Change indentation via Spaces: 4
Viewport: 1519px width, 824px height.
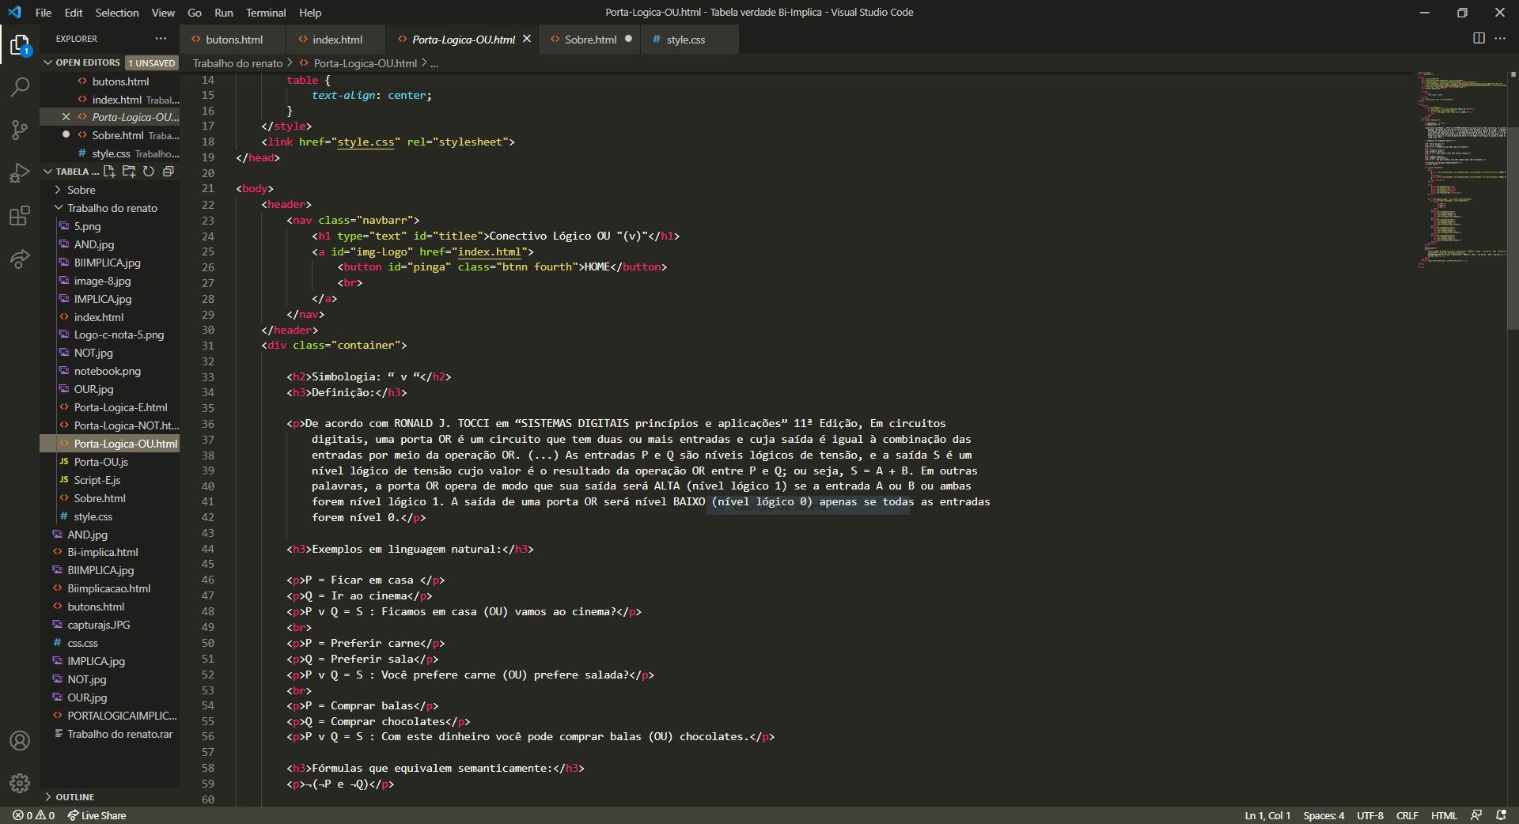pos(1324,815)
